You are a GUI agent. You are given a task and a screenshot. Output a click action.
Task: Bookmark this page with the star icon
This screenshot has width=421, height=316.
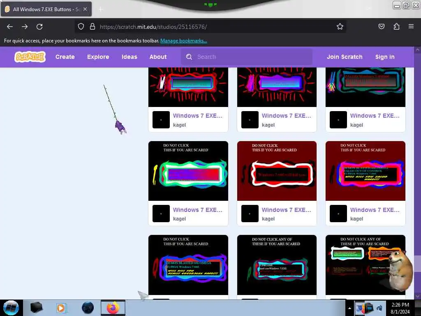[340, 26]
